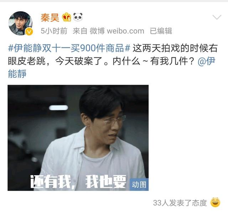View the 33人发表了态度 reactions
This screenshot has height=212, width=228.
point(180,203)
